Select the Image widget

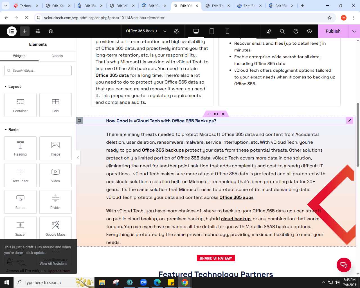(x=55, y=148)
